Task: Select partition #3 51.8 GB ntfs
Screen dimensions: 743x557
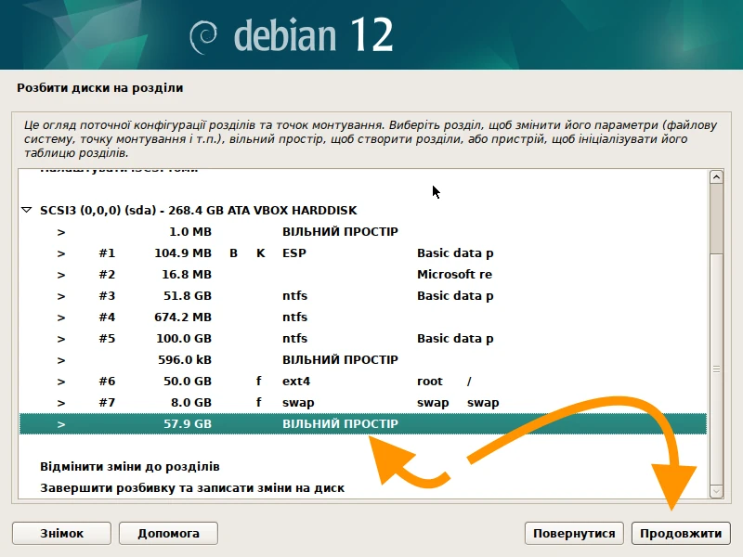Action: pos(363,295)
